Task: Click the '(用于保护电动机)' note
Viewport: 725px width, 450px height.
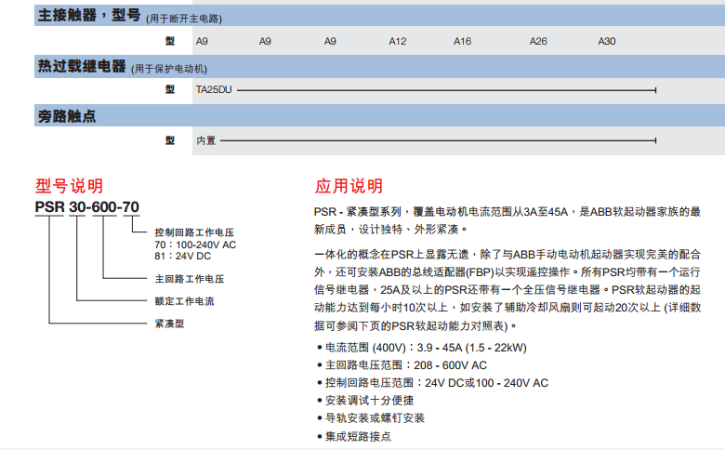Action: pos(169,69)
